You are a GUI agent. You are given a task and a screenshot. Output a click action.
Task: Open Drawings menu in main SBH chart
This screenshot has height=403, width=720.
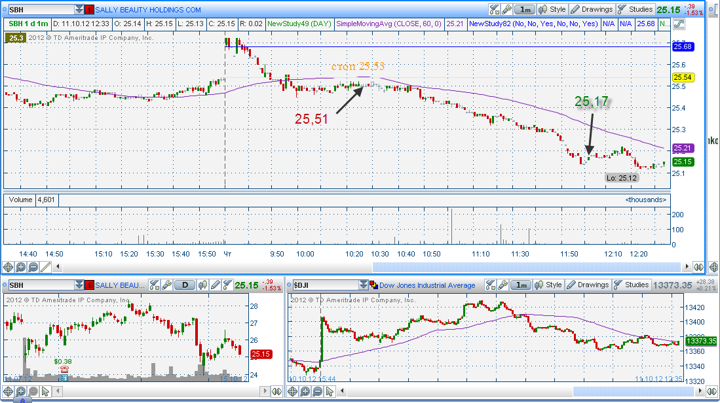[592, 9]
